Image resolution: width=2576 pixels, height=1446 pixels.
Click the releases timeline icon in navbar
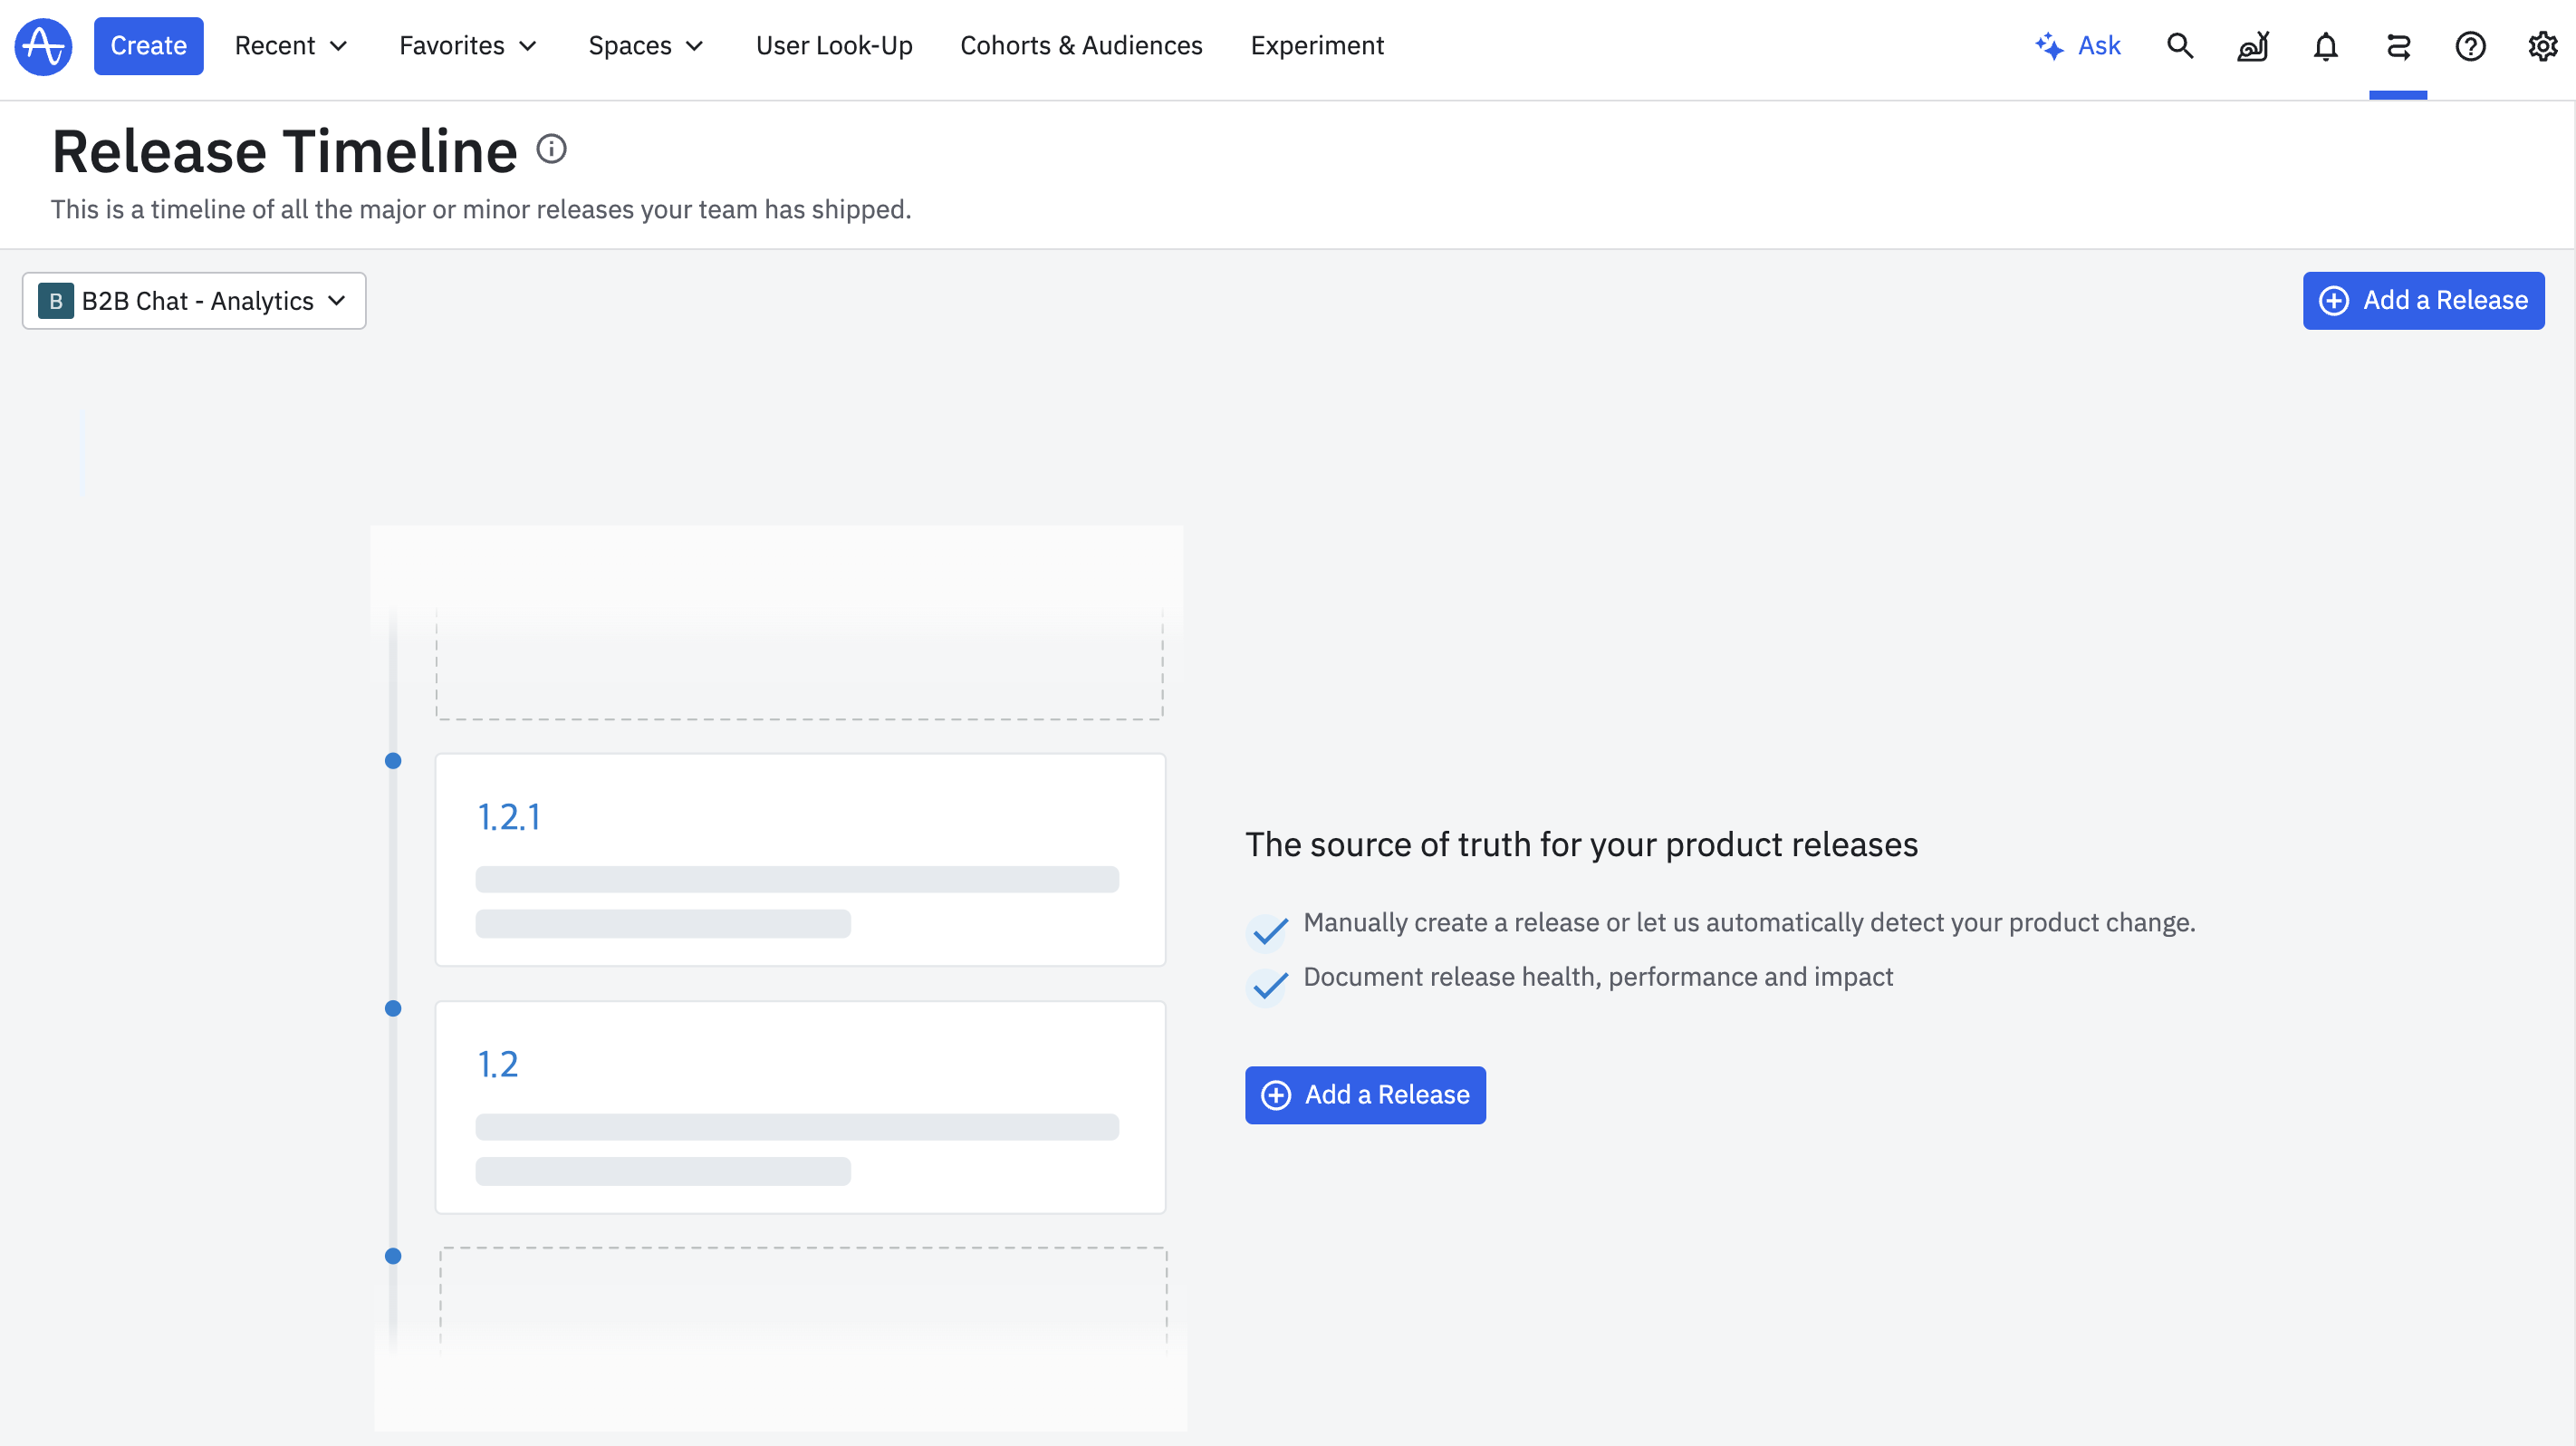tap(2398, 46)
